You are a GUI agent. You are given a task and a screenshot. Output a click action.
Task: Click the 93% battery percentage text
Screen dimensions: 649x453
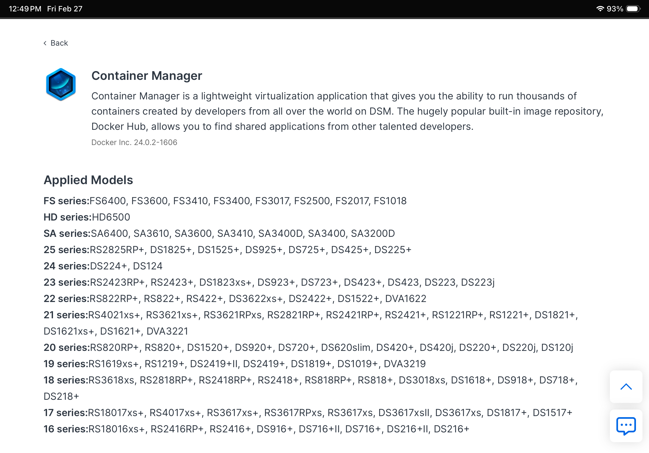click(615, 9)
